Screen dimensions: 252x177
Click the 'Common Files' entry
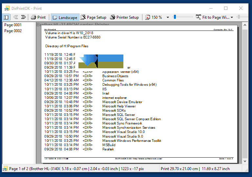click(x=113, y=80)
